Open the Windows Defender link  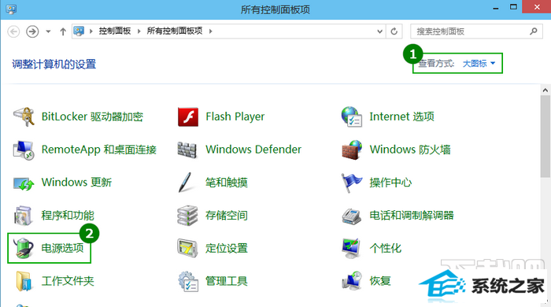pos(253,150)
